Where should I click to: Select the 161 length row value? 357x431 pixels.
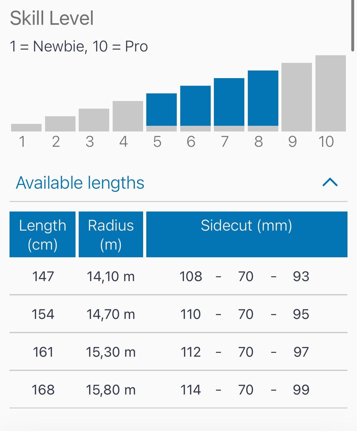43,352
